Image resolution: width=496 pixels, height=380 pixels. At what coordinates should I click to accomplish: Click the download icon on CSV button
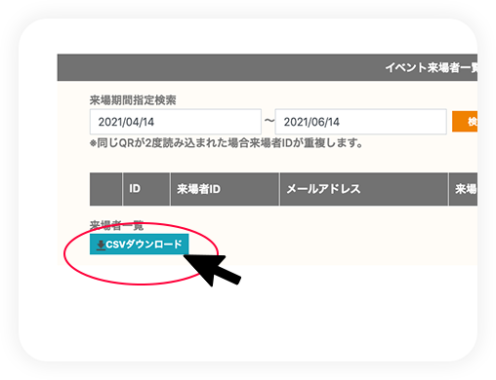click(101, 246)
